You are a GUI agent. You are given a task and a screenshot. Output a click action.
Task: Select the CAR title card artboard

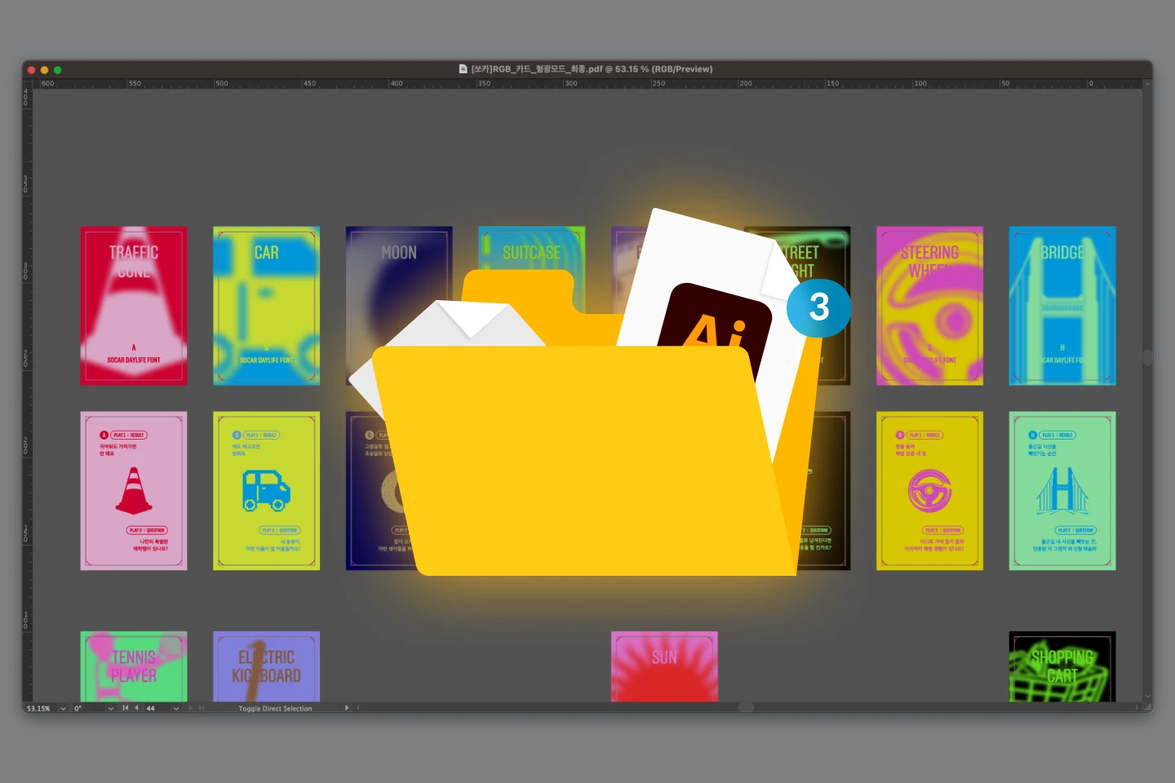[x=266, y=306]
